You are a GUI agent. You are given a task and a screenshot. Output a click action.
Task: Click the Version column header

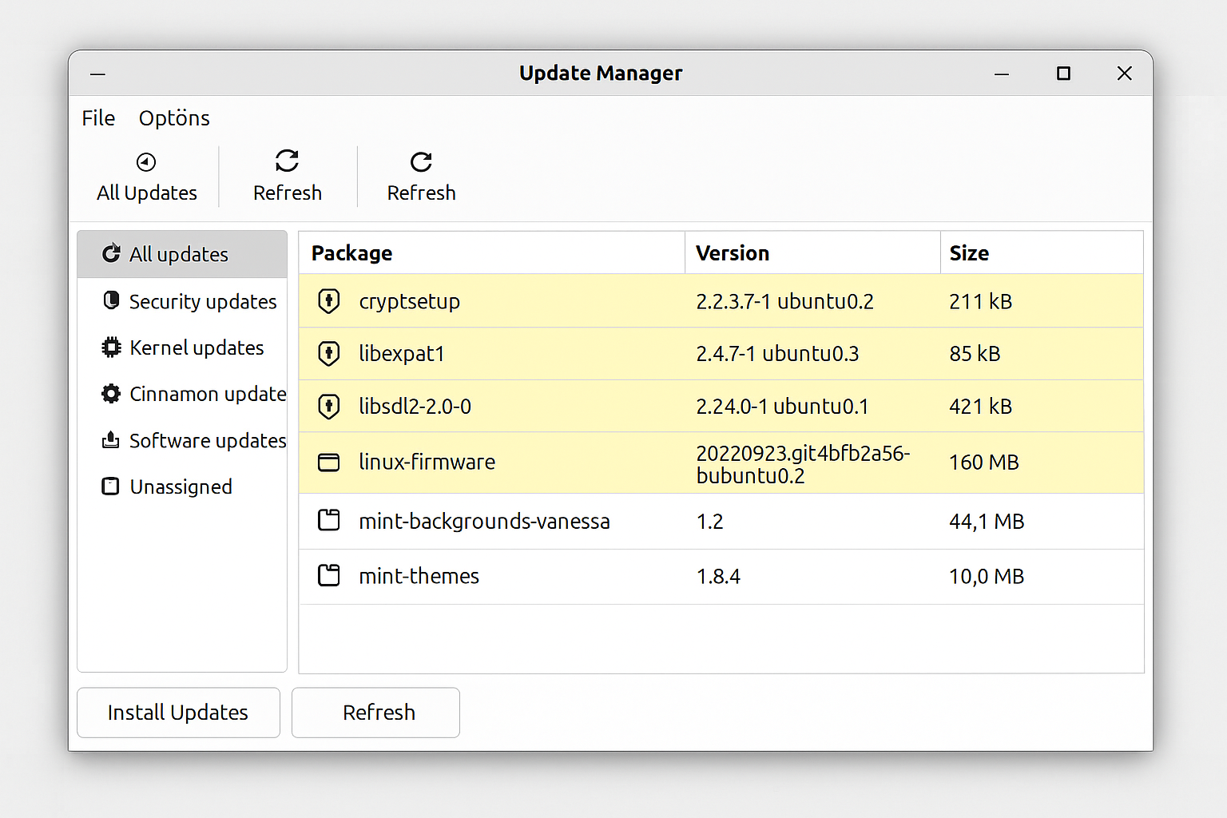pos(733,252)
